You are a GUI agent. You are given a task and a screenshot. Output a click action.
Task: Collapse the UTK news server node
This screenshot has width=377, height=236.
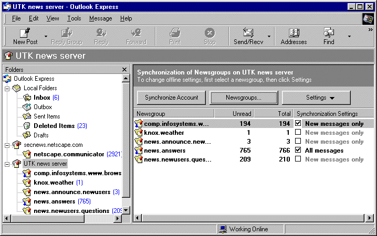point(7,164)
